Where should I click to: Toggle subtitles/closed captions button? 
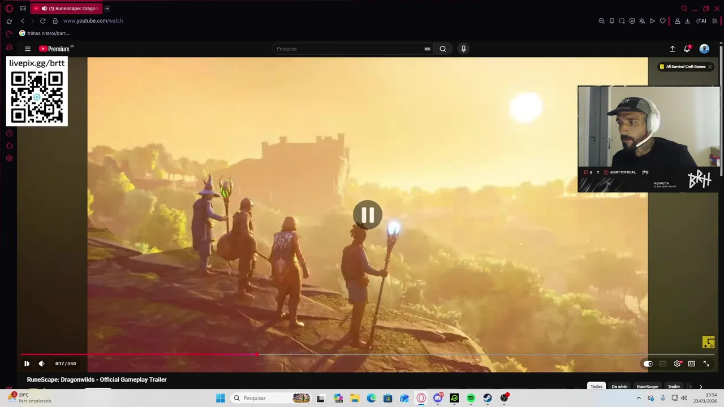(663, 363)
